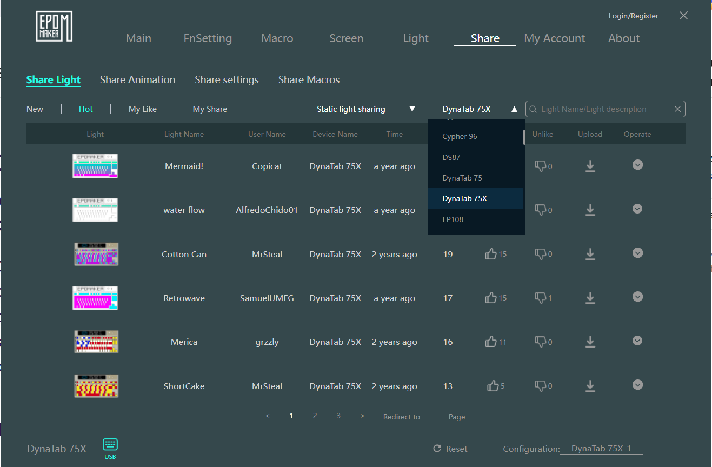The width and height of the screenshot is (712, 467).
Task: Go to page 2 of results
Action: pos(315,416)
